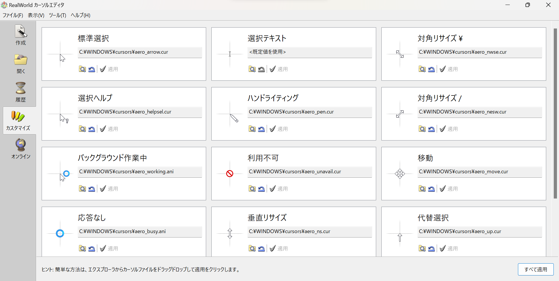Apply the ハンドライティング cursor
Image resolution: width=559 pixels, height=281 pixels.
tap(279, 129)
